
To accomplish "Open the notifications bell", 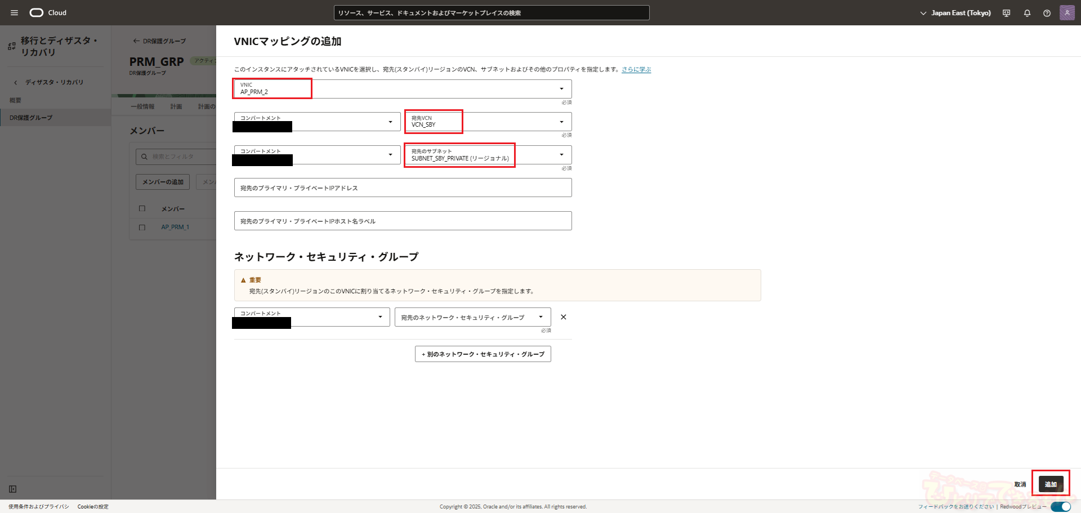I will click(1027, 13).
